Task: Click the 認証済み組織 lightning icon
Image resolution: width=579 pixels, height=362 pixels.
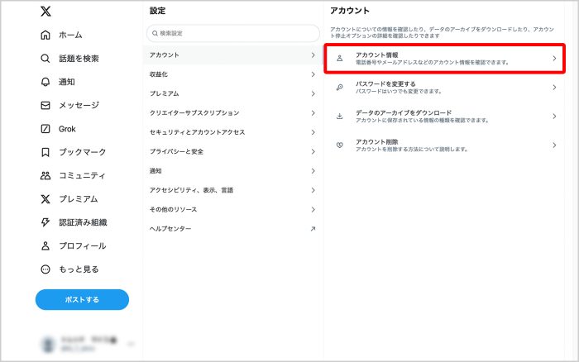Action: click(45, 222)
